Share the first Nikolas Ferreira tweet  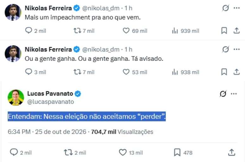[x=236, y=31]
